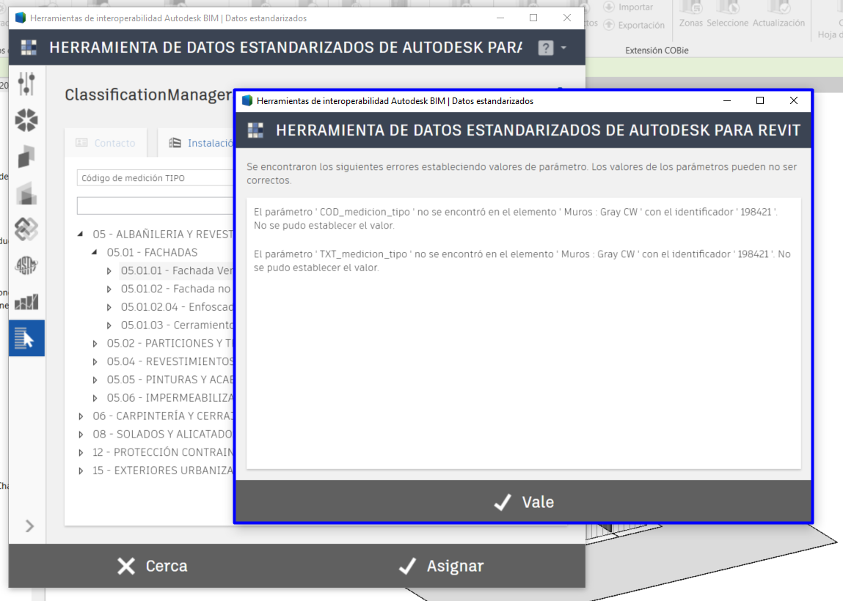Expand the sidebar with the chevron arrow
This screenshot has width=843, height=601.
coord(29,526)
